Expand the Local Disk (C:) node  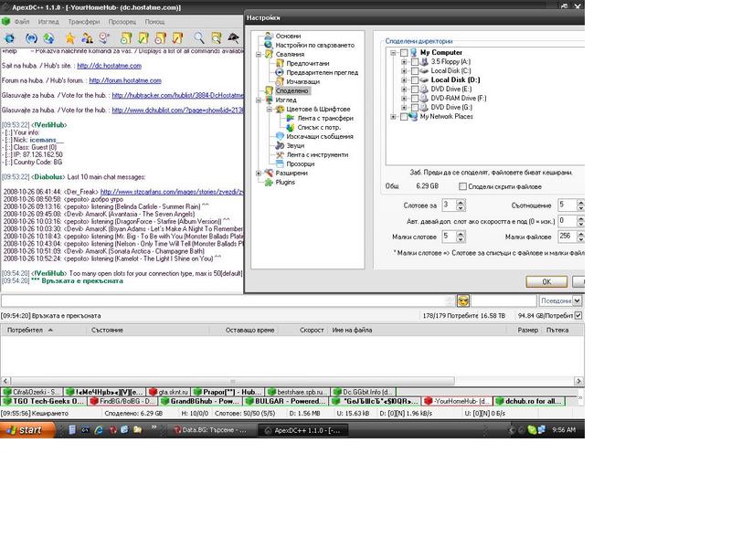pos(404,71)
